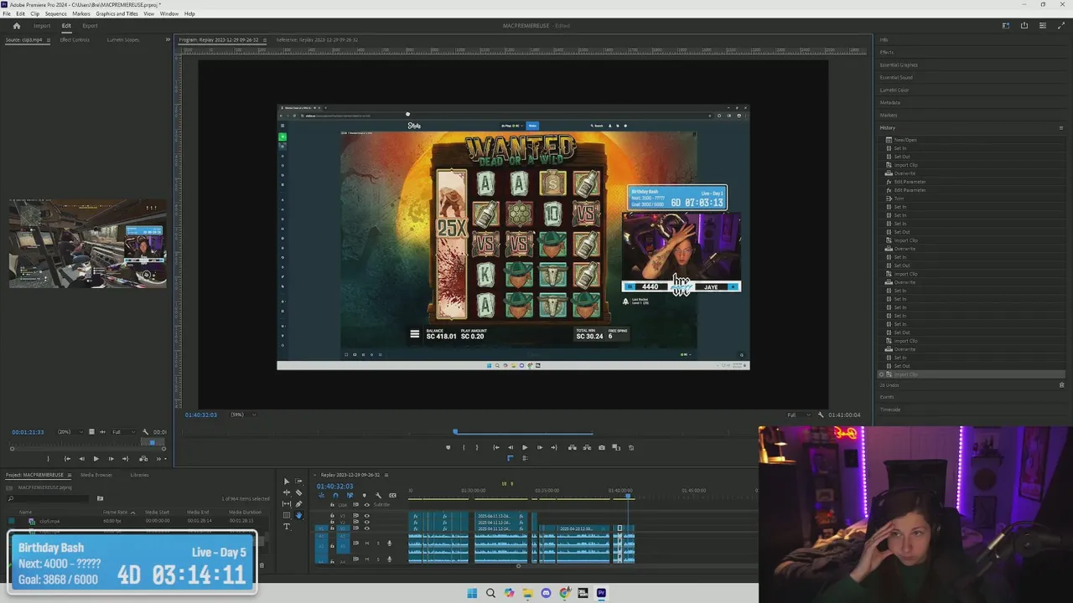Select the Rectangle tool
Viewport: 1073px width, 603px height.
click(287, 515)
